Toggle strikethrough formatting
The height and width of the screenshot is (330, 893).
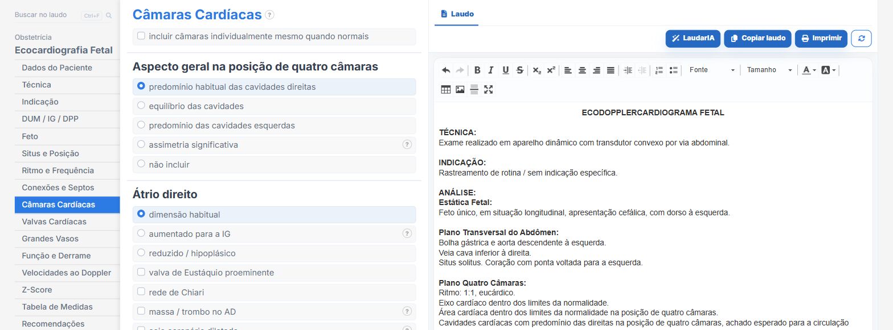(x=519, y=70)
